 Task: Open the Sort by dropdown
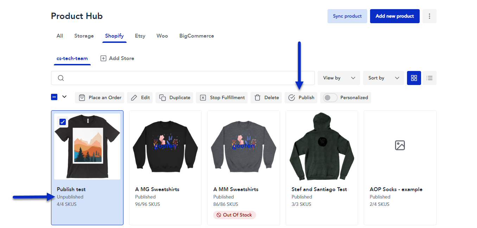383,78
